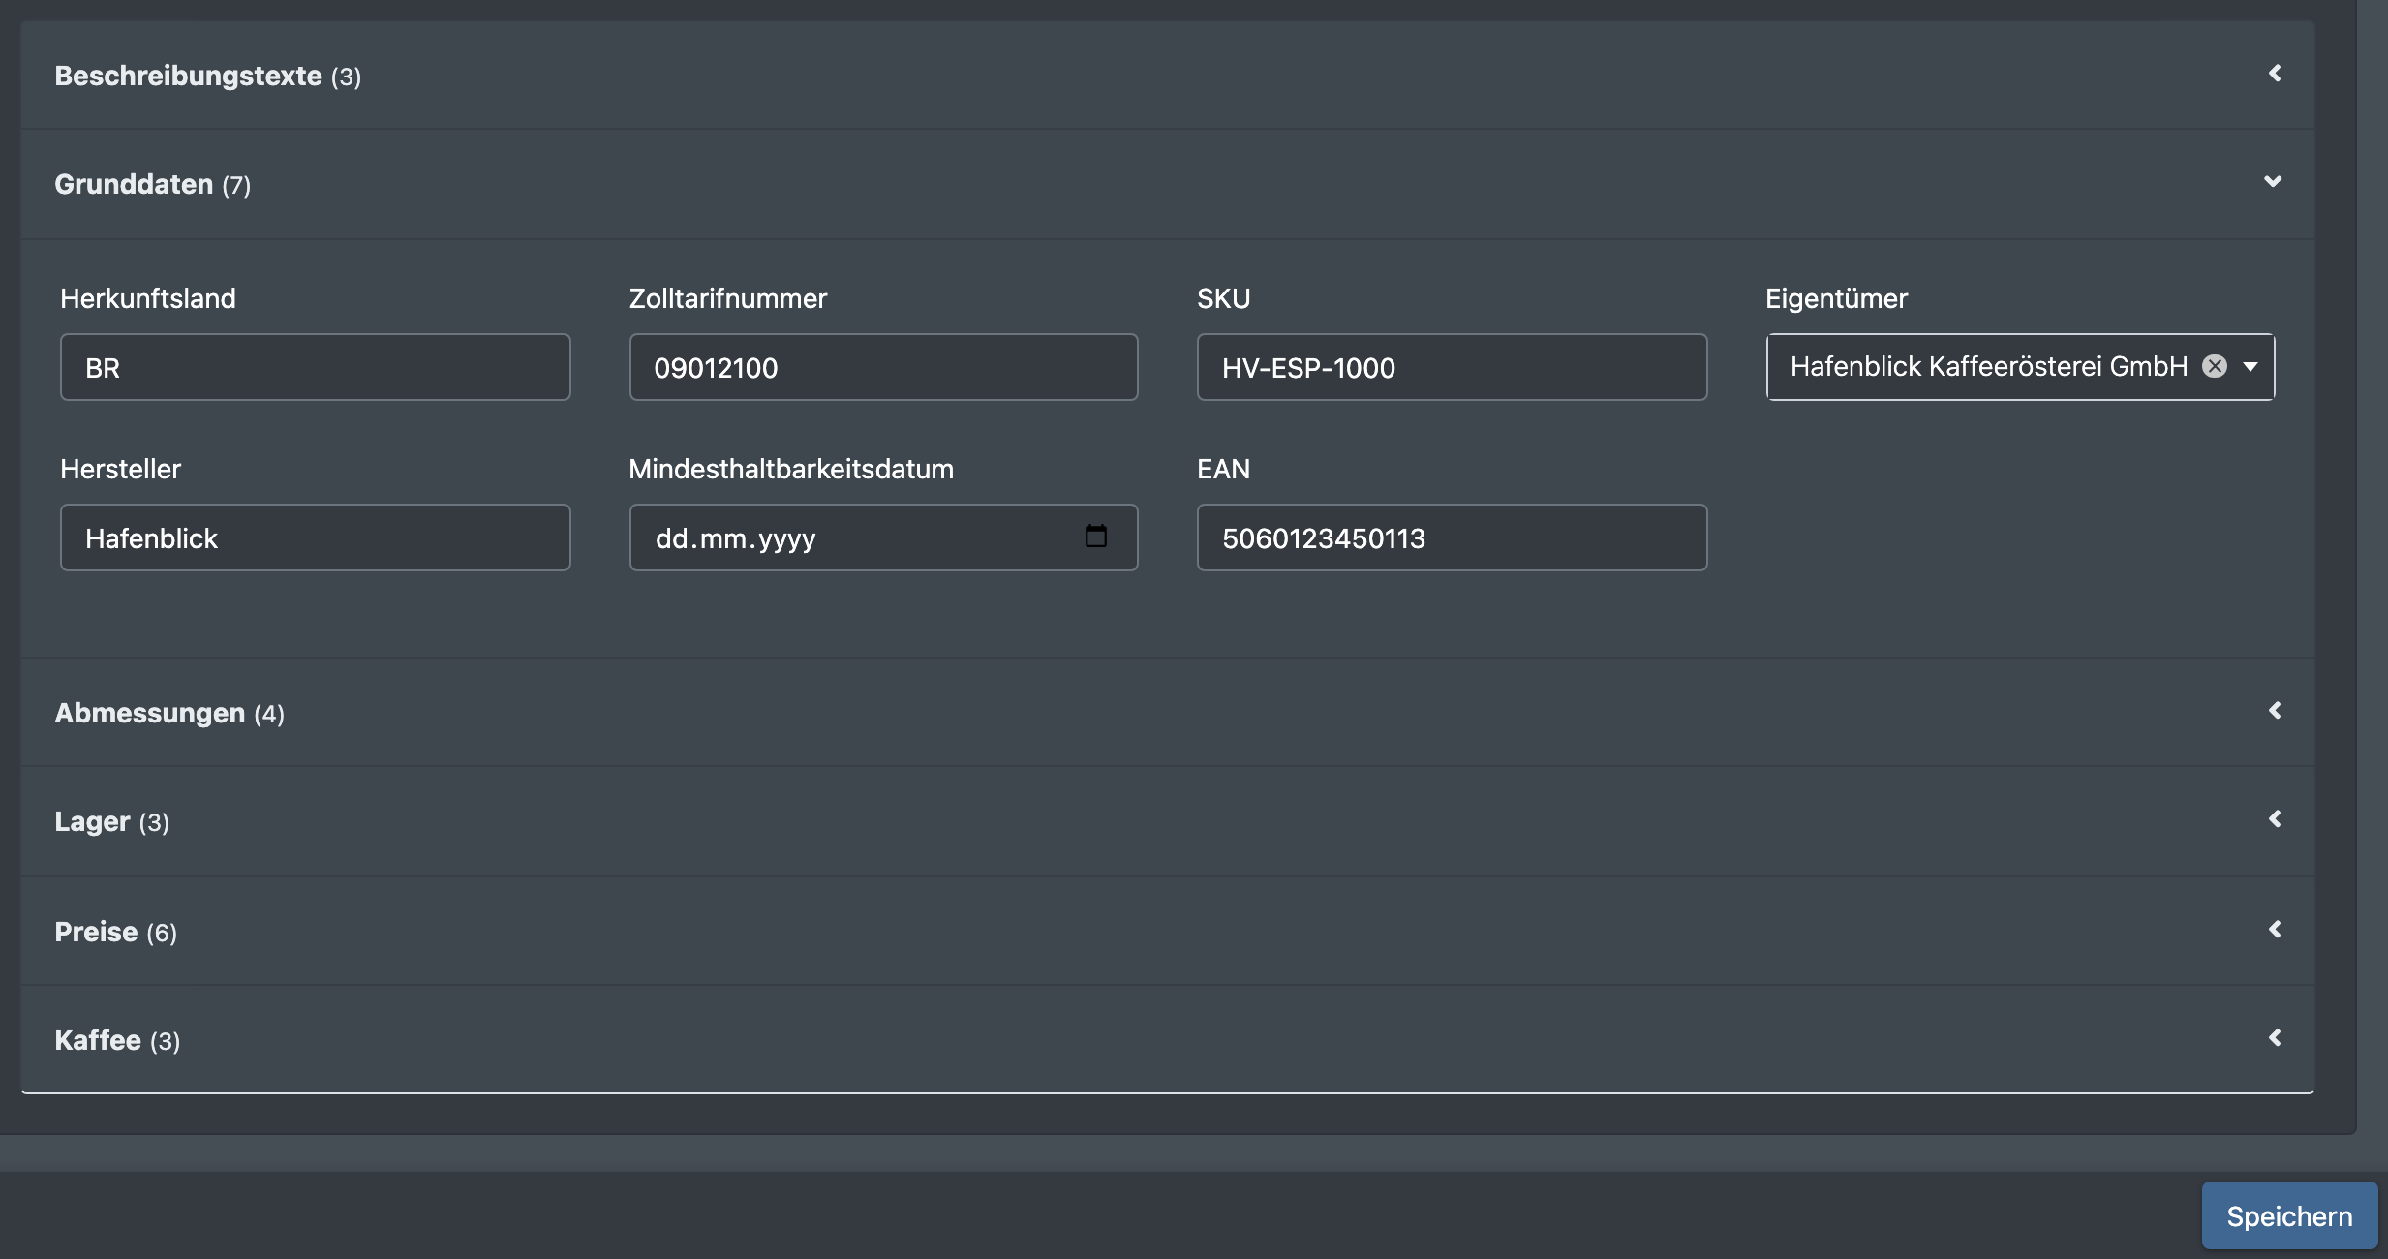The width and height of the screenshot is (2388, 1259).
Task: Click the Herkunftsland field containing BR
Action: pyautogui.click(x=316, y=367)
